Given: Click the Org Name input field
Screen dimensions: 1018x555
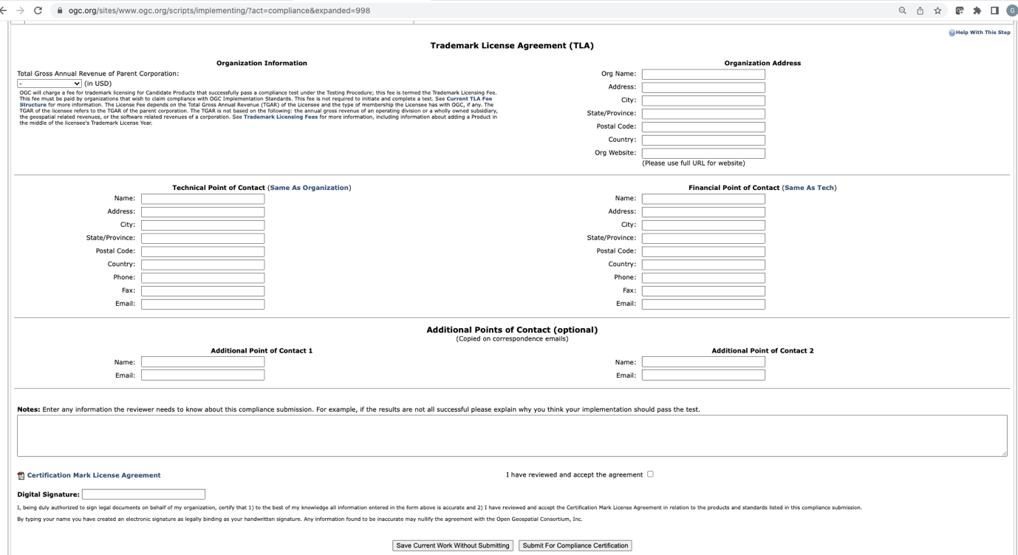Looking at the screenshot, I should pos(703,74).
